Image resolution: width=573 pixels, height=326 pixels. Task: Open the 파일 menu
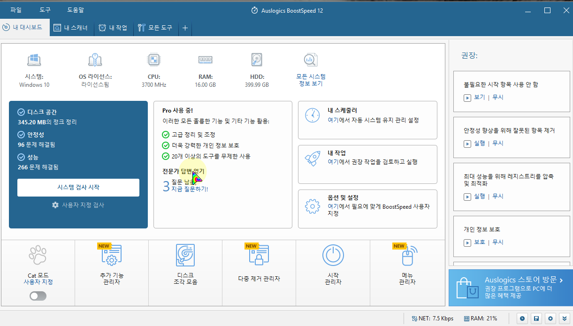[16, 10]
